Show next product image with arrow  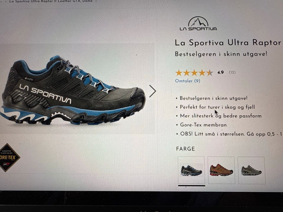pyautogui.click(x=152, y=91)
